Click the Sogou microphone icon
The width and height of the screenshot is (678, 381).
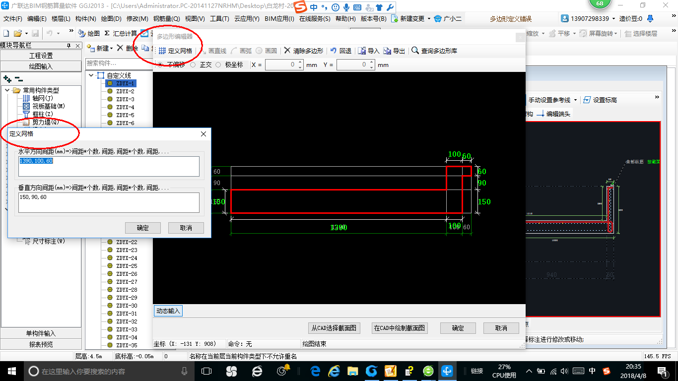(x=346, y=7)
